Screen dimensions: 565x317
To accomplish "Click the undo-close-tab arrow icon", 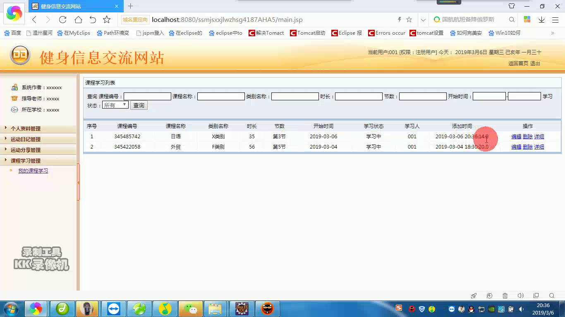I will click(x=93, y=19).
